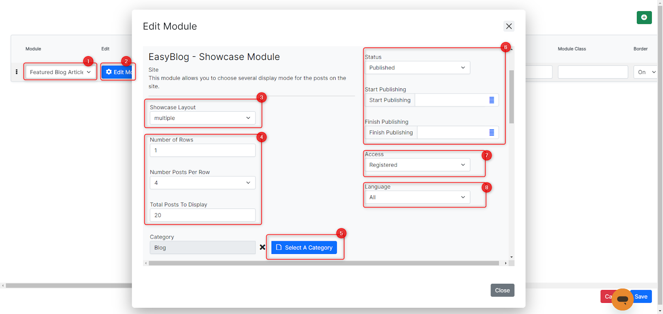The image size is (663, 314).
Task: Open the Number Posts Per Row dropdown
Action: 202,183
